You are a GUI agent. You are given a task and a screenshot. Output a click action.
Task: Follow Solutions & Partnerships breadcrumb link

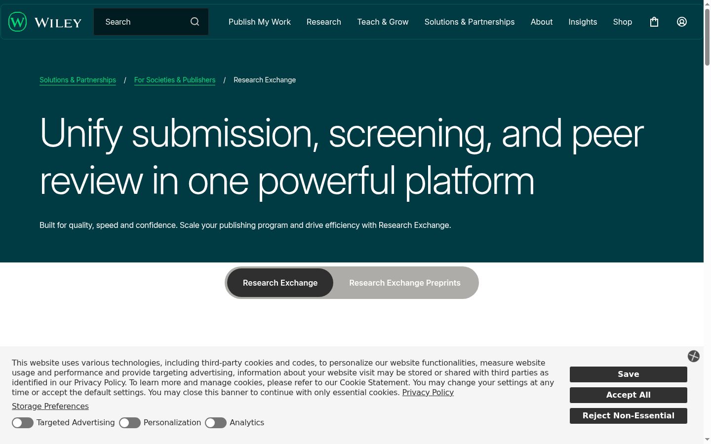tap(78, 80)
